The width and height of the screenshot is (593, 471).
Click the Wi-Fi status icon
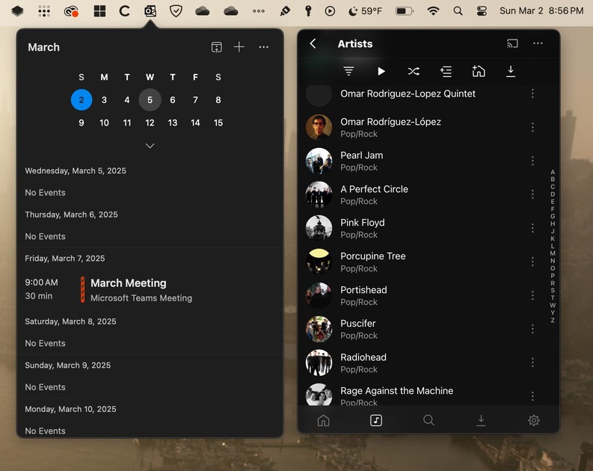433,11
